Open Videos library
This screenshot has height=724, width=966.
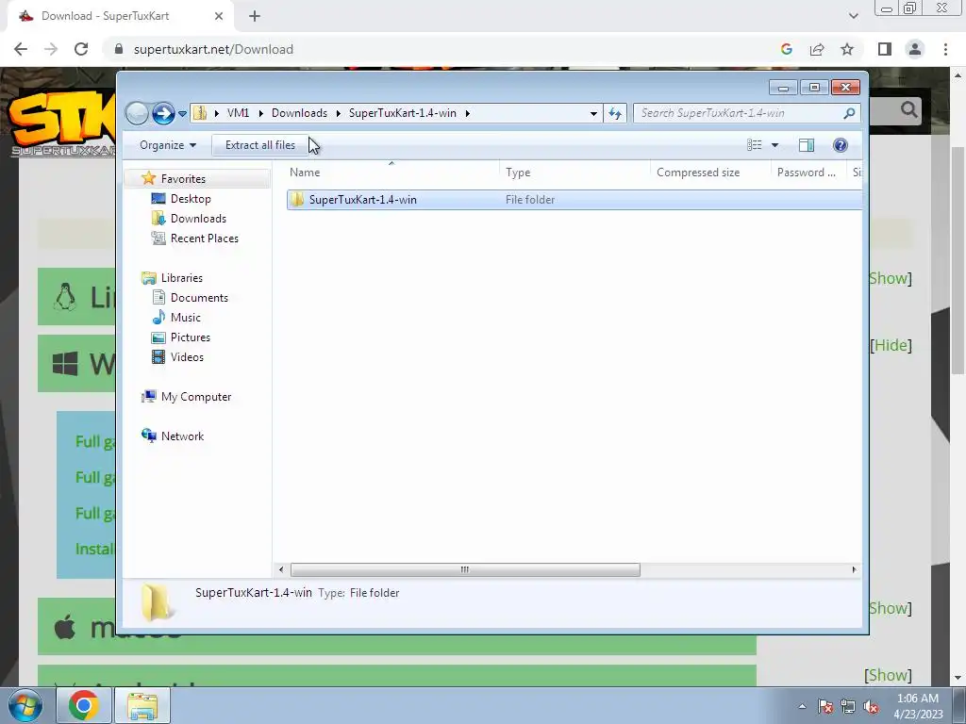pos(187,357)
